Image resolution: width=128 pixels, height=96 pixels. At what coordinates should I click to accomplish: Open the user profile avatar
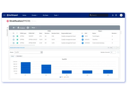121,15
